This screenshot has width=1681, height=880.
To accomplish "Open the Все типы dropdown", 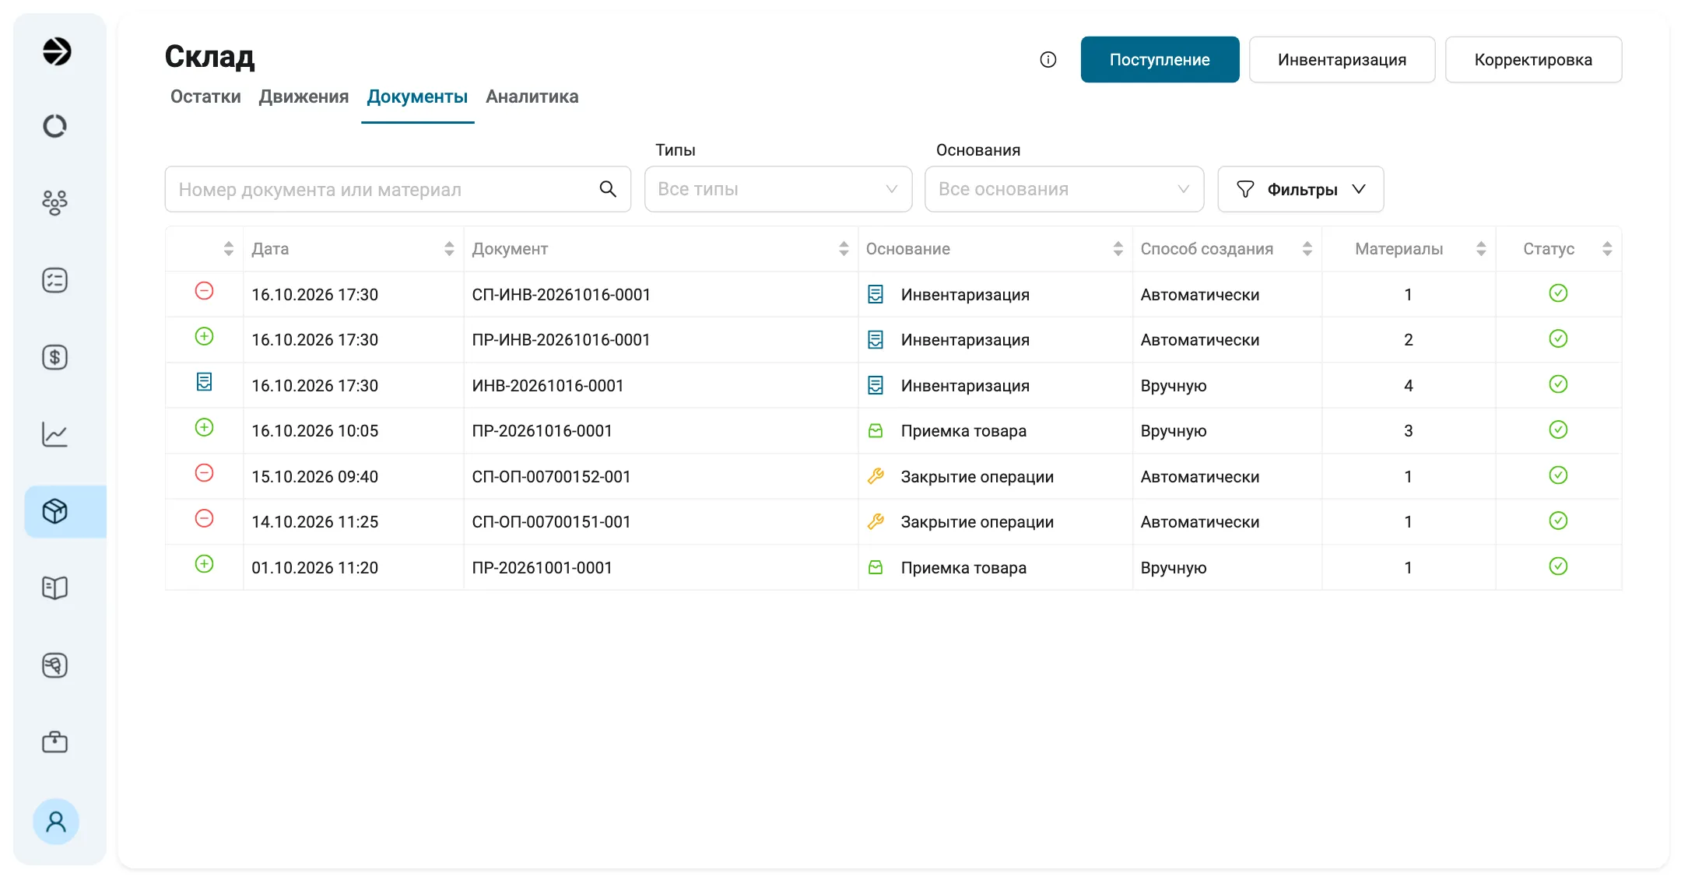I will pyautogui.click(x=778, y=189).
